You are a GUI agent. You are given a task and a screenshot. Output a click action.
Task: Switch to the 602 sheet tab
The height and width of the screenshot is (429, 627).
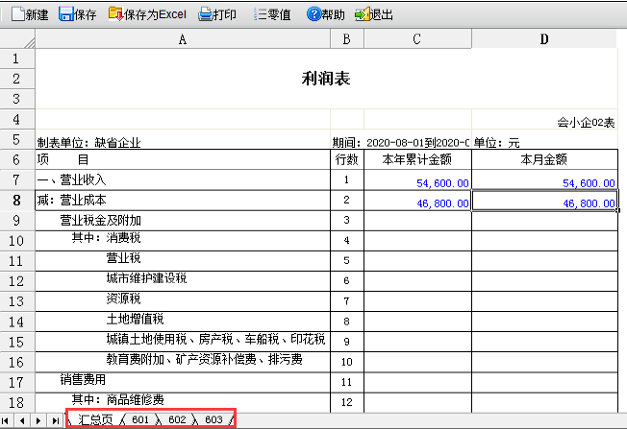177,419
